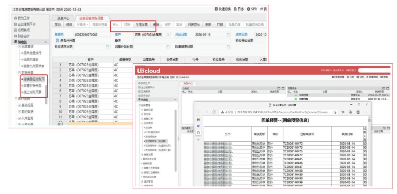Click the 生成发票 button

pos(141,25)
